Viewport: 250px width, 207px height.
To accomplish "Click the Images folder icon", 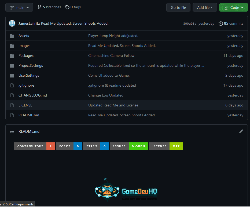I will 12,46.
